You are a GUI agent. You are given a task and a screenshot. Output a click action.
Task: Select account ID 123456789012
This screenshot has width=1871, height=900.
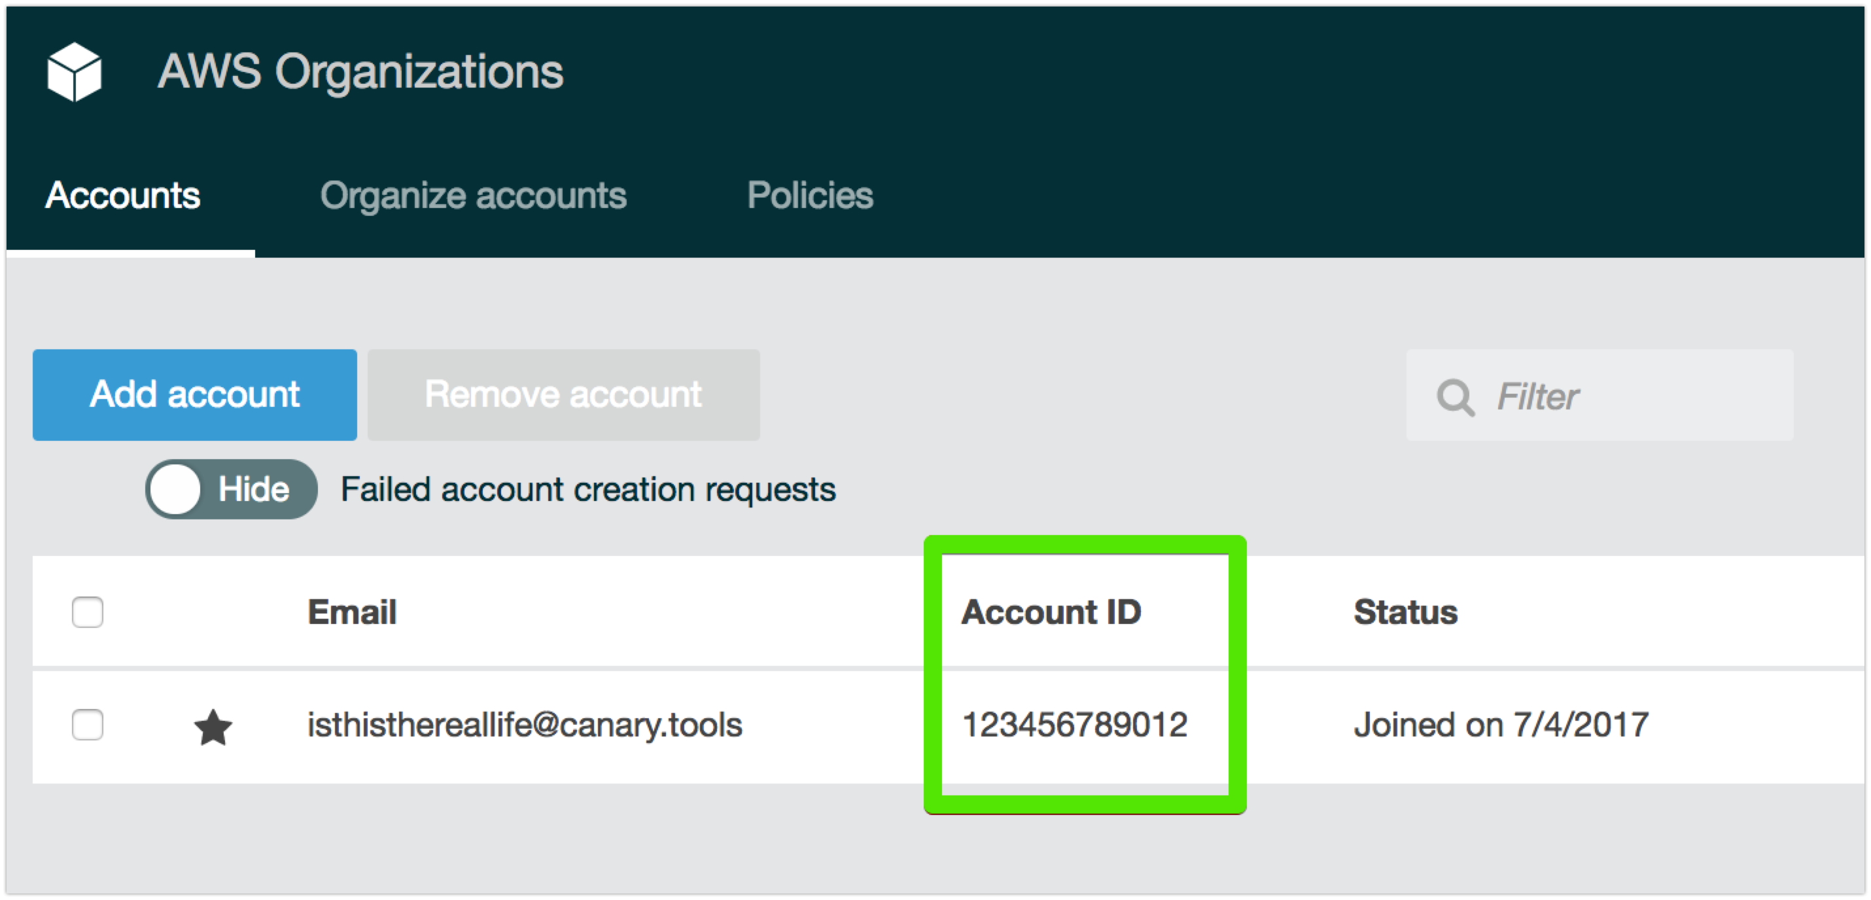click(x=1074, y=724)
